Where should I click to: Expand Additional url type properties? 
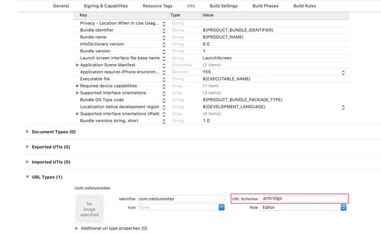pyautogui.click(x=77, y=228)
